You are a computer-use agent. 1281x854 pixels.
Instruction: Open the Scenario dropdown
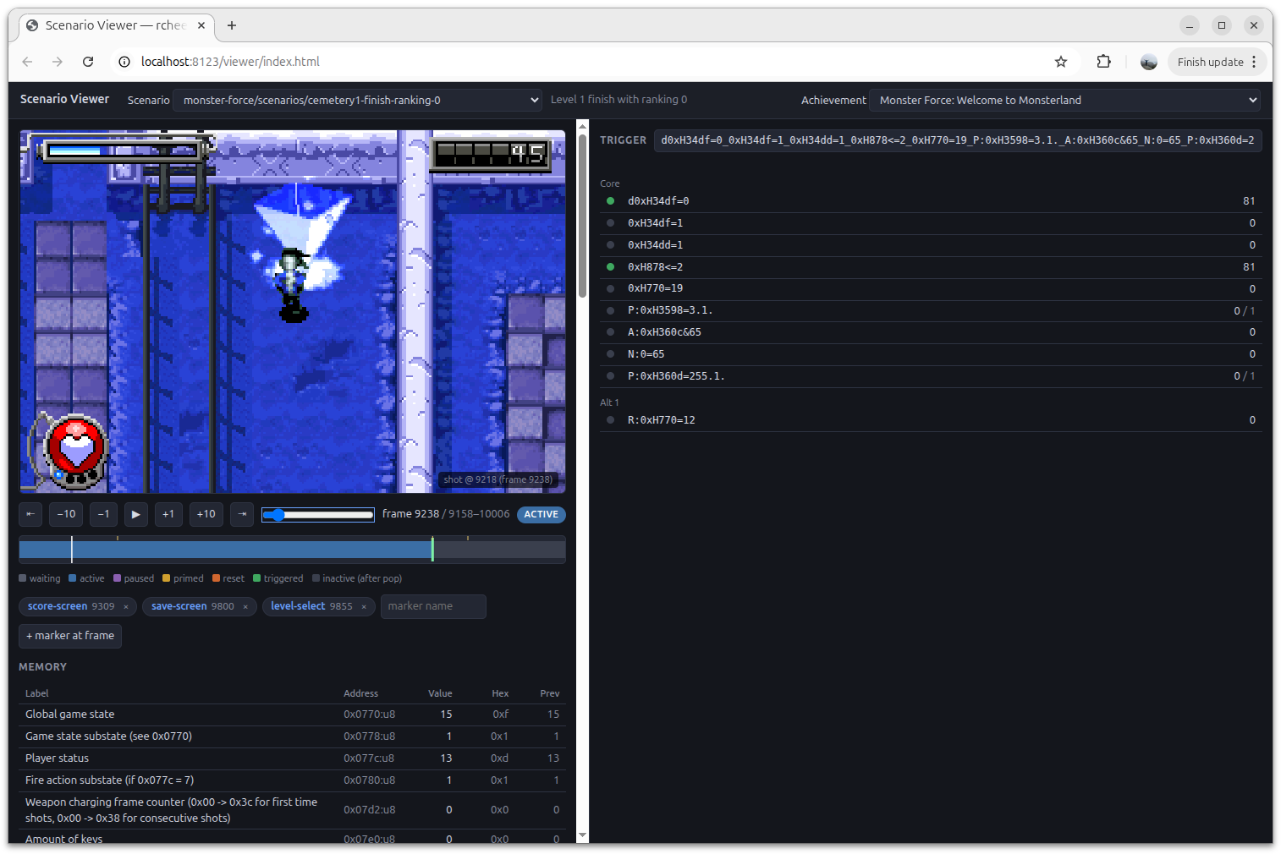coord(357,100)
